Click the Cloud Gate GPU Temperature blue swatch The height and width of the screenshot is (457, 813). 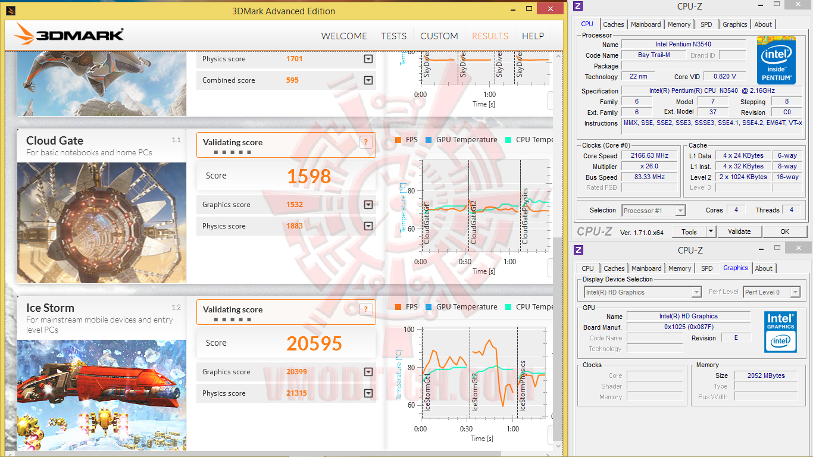429,140
